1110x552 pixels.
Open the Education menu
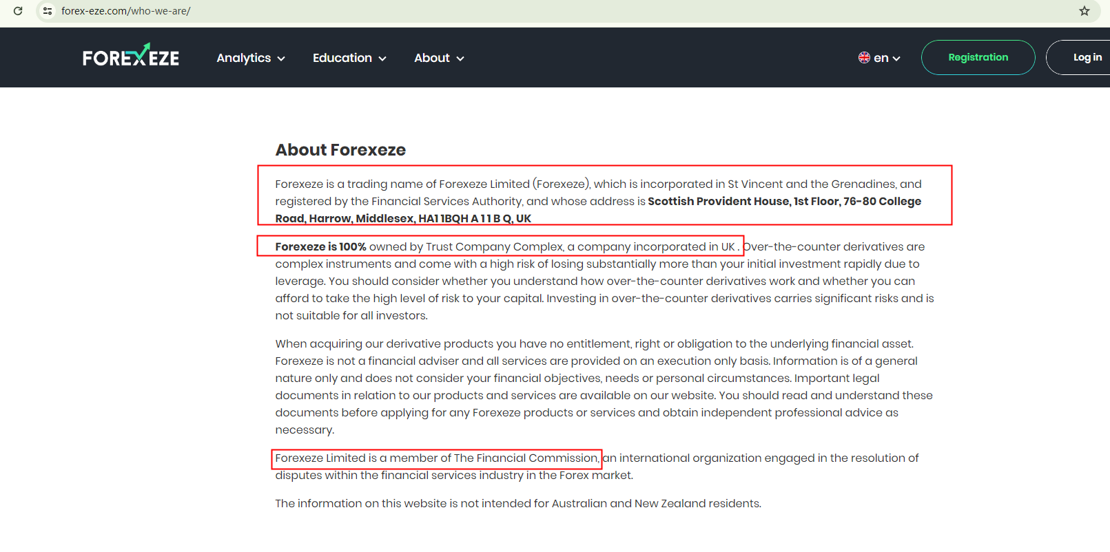(349, 58)
